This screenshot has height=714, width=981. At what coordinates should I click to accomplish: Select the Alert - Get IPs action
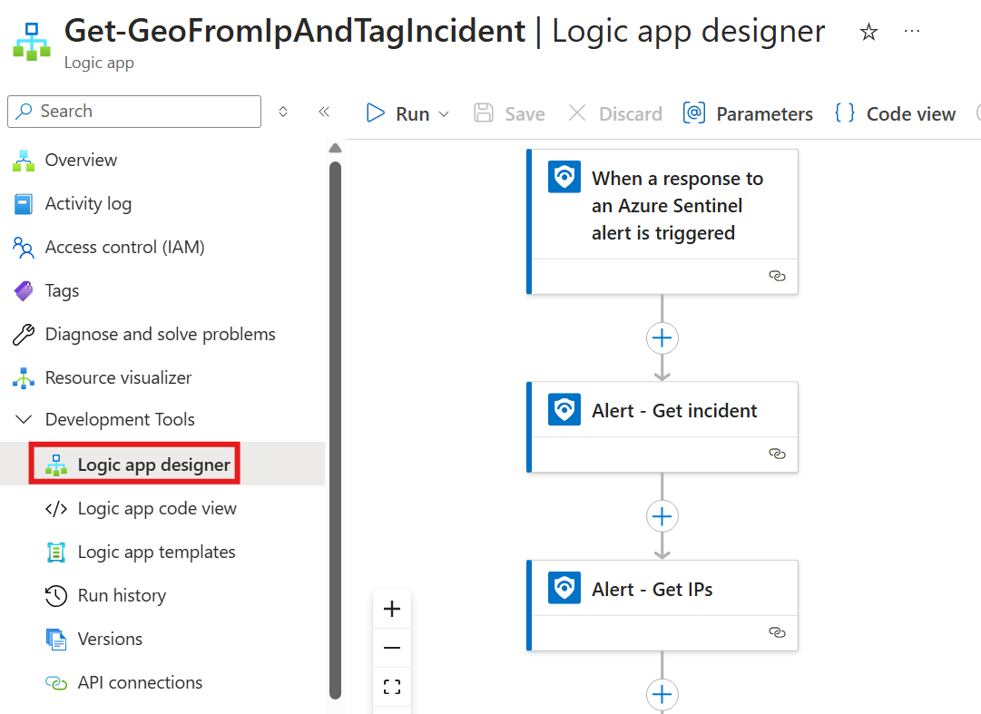pos(662,605)
